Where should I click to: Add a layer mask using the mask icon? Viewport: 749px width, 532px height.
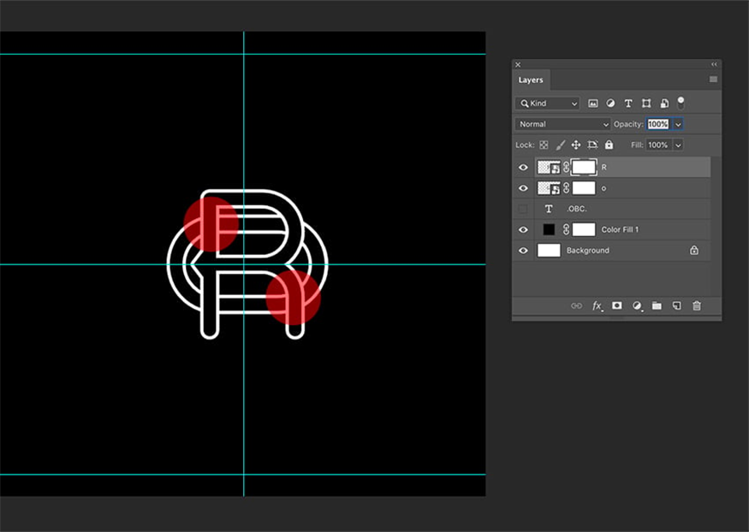616,305
